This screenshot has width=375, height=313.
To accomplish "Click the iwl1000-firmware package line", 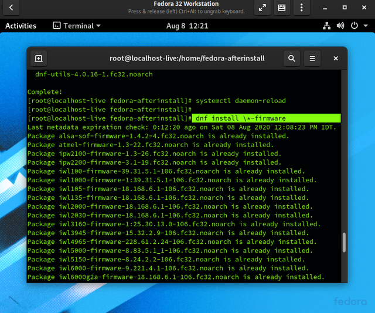I will pos(172,180).
